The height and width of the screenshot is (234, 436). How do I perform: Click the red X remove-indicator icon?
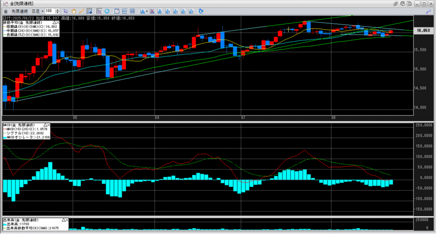[152, 11]
